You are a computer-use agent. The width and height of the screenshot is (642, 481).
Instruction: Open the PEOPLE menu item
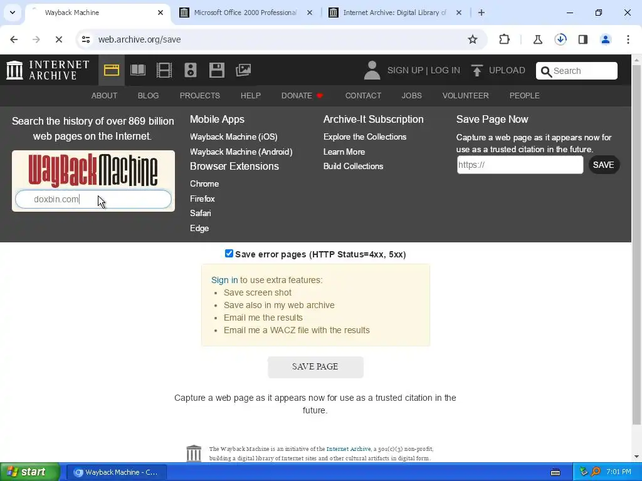point(525,96)
